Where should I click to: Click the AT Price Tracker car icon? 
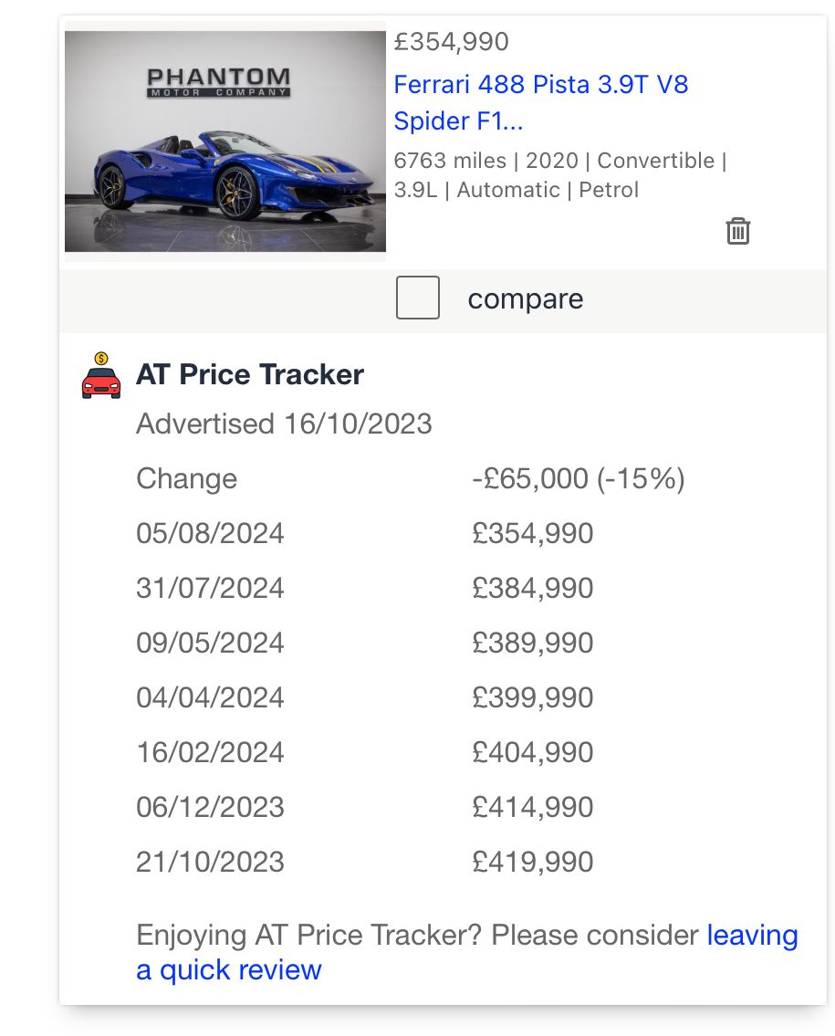coord(101,376)
